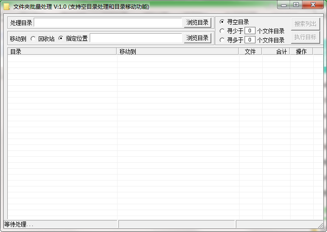Focus the 指定位置 destination path field
This screenshot has width=327, height=232.
pos(136,38)
